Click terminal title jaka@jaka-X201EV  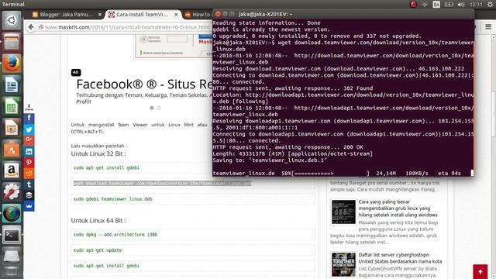click(265, 14)
